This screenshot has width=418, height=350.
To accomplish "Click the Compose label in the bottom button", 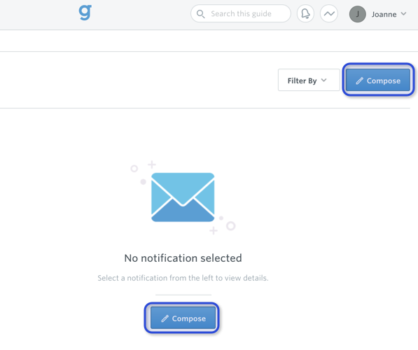I will click(189, 318).
